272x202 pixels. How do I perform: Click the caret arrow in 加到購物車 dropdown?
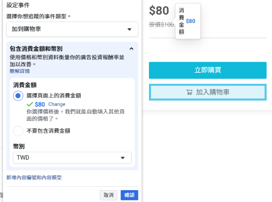pyautogui.click(x=129, y=29)
